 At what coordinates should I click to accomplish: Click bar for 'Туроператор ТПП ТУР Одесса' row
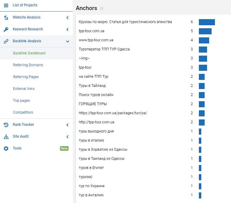[x=203, y=50]
